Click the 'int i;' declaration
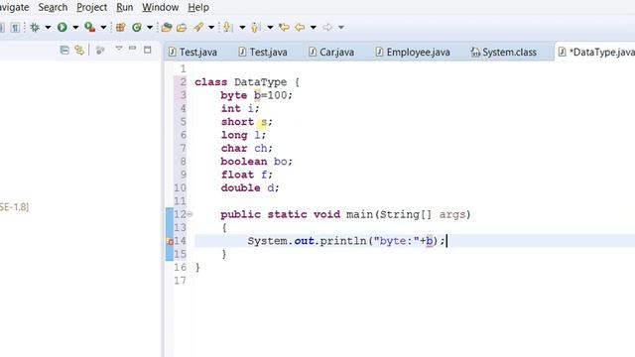The image size is (635, 357). click(240, 108)
